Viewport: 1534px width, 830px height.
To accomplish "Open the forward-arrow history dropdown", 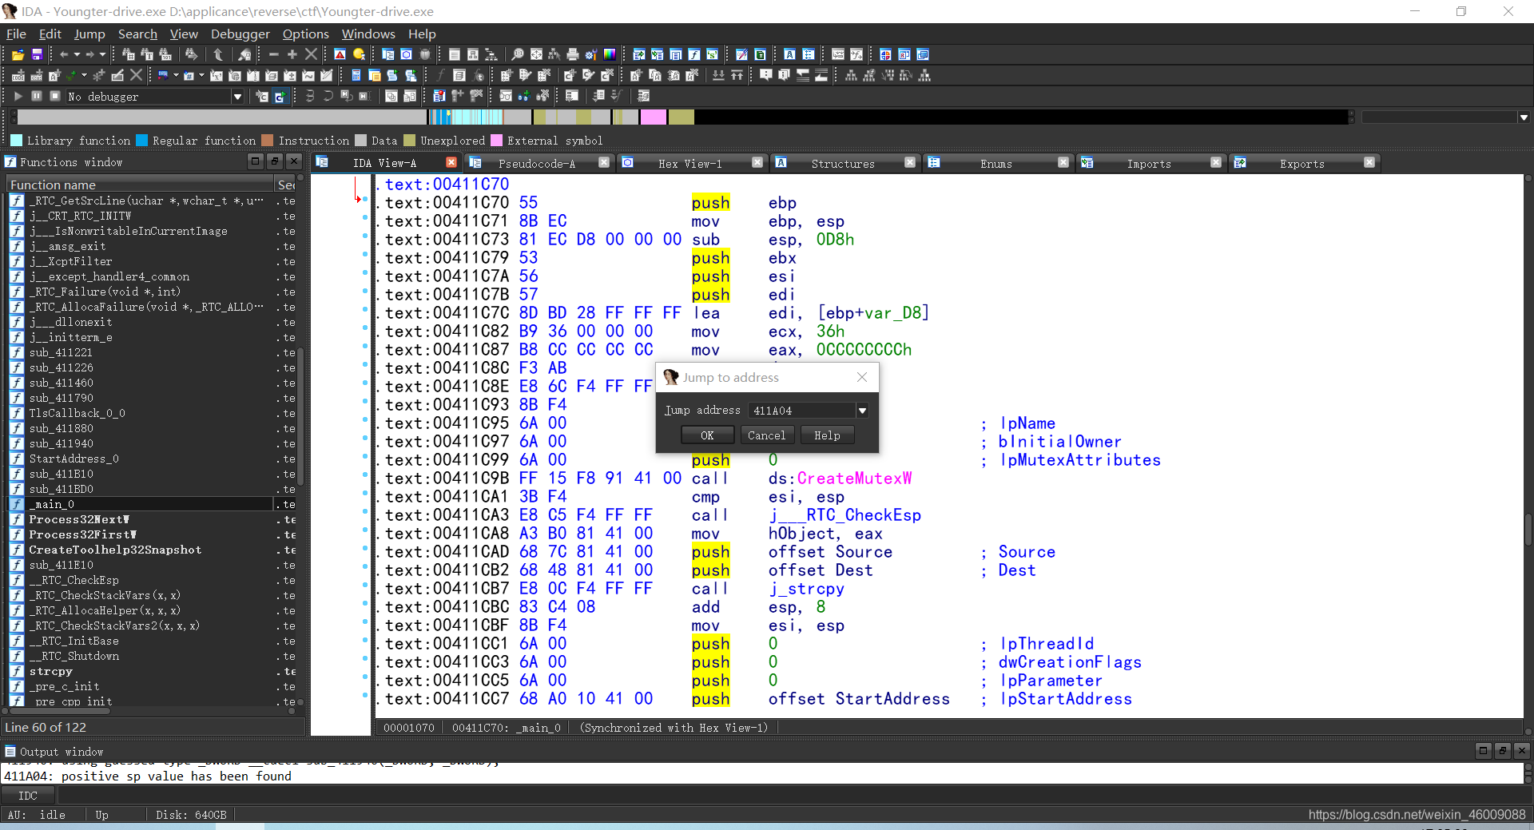I will point(102,54).
